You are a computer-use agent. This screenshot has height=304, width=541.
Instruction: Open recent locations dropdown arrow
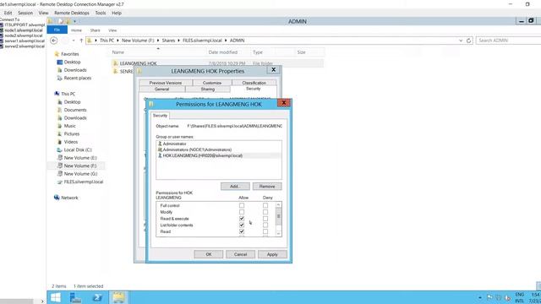pos(74,41)
